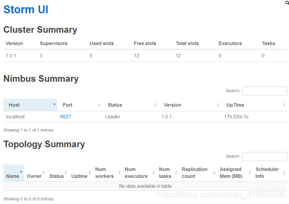The height and width of the screenshot is (204, 289).
Task: Sort topology table by Owner column
Action: click(x=35, y=173)
